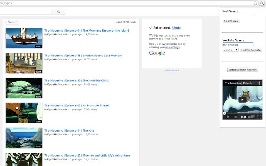Click the Search web button
This screenshot has width=266, height=166.
point(231,21)
